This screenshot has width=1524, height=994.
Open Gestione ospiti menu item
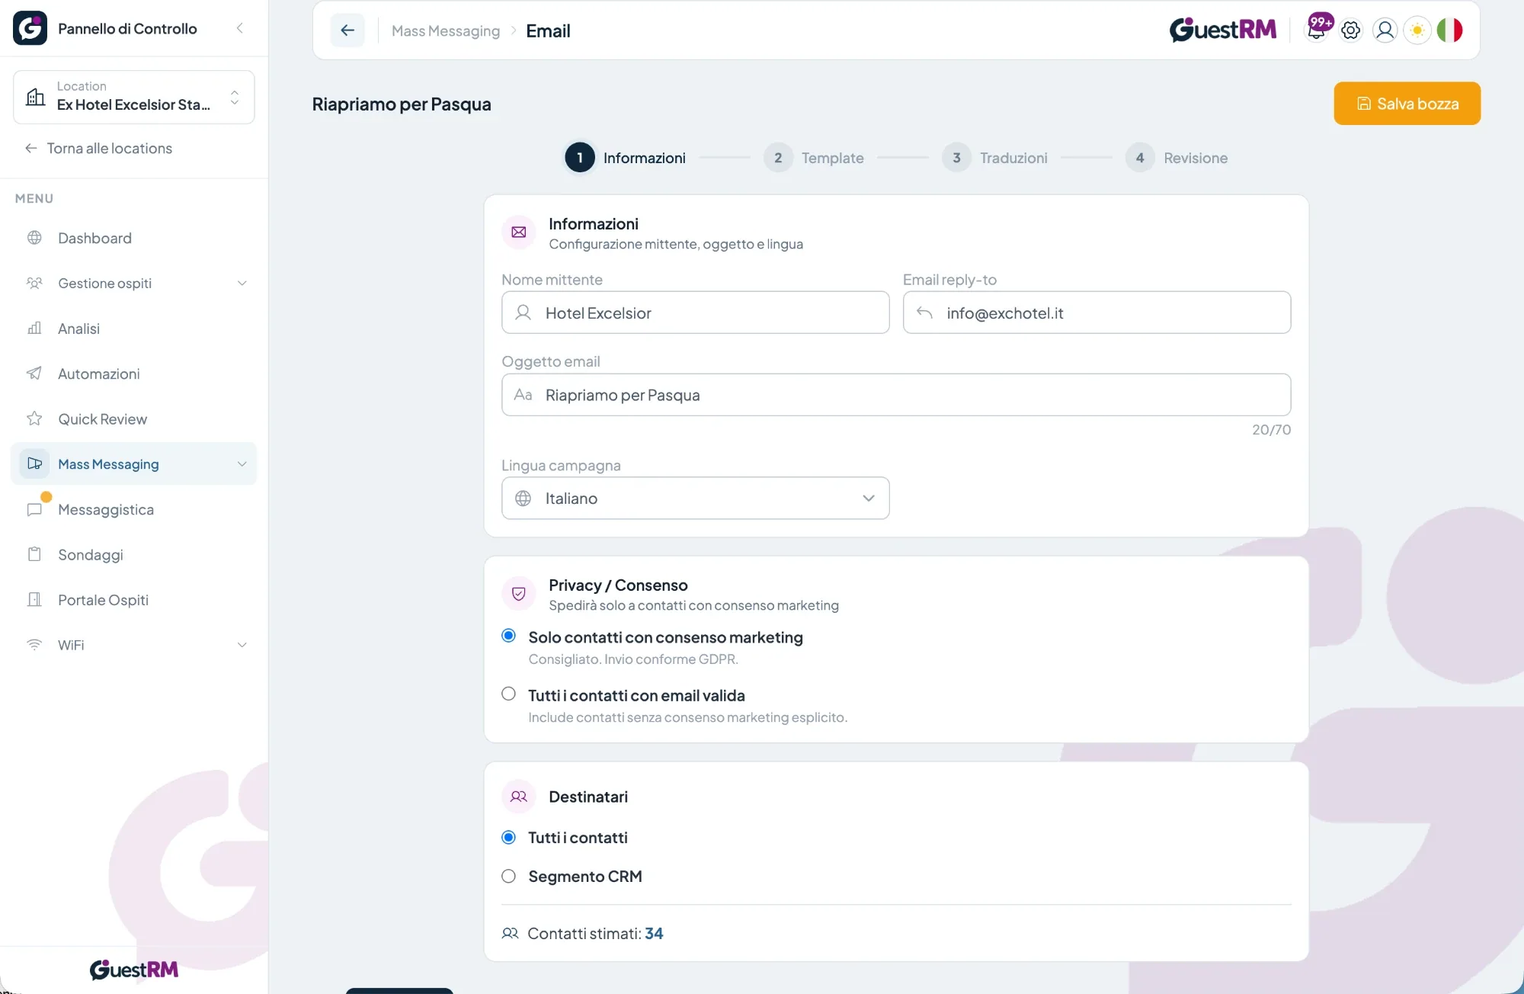(x=134, y=284)
